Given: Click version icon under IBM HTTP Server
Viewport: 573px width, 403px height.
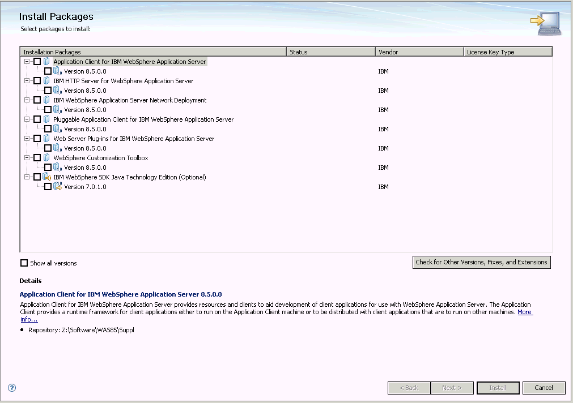Looking at the screenshot, I should coord(58,91).
